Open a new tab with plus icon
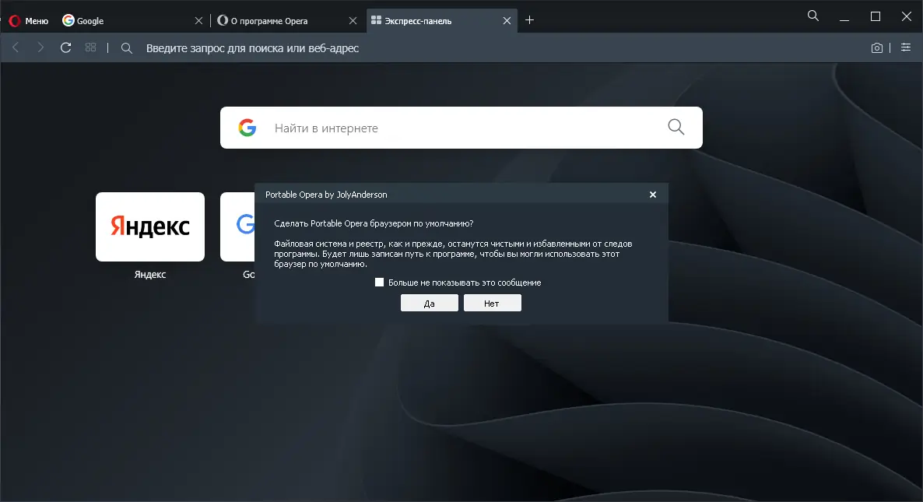The width and height of the screenshot is (923, 502). click(529, 20)
